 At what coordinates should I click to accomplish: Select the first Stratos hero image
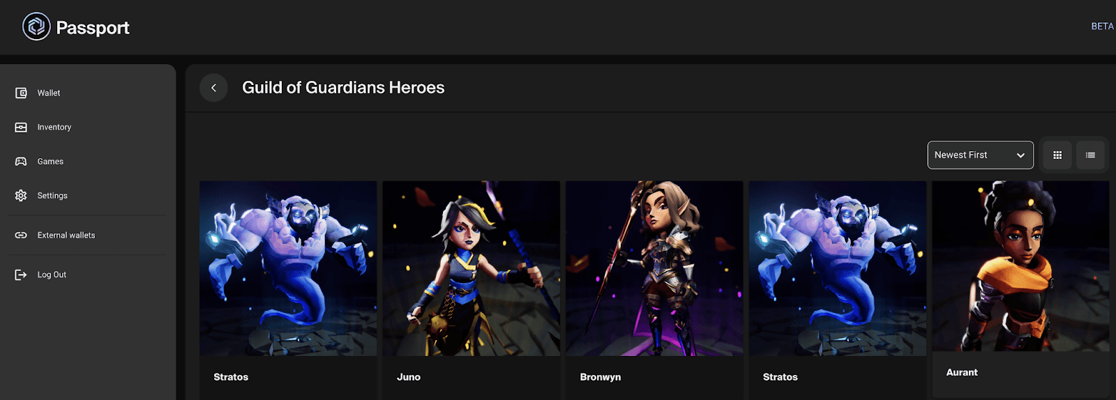point(288,268)
